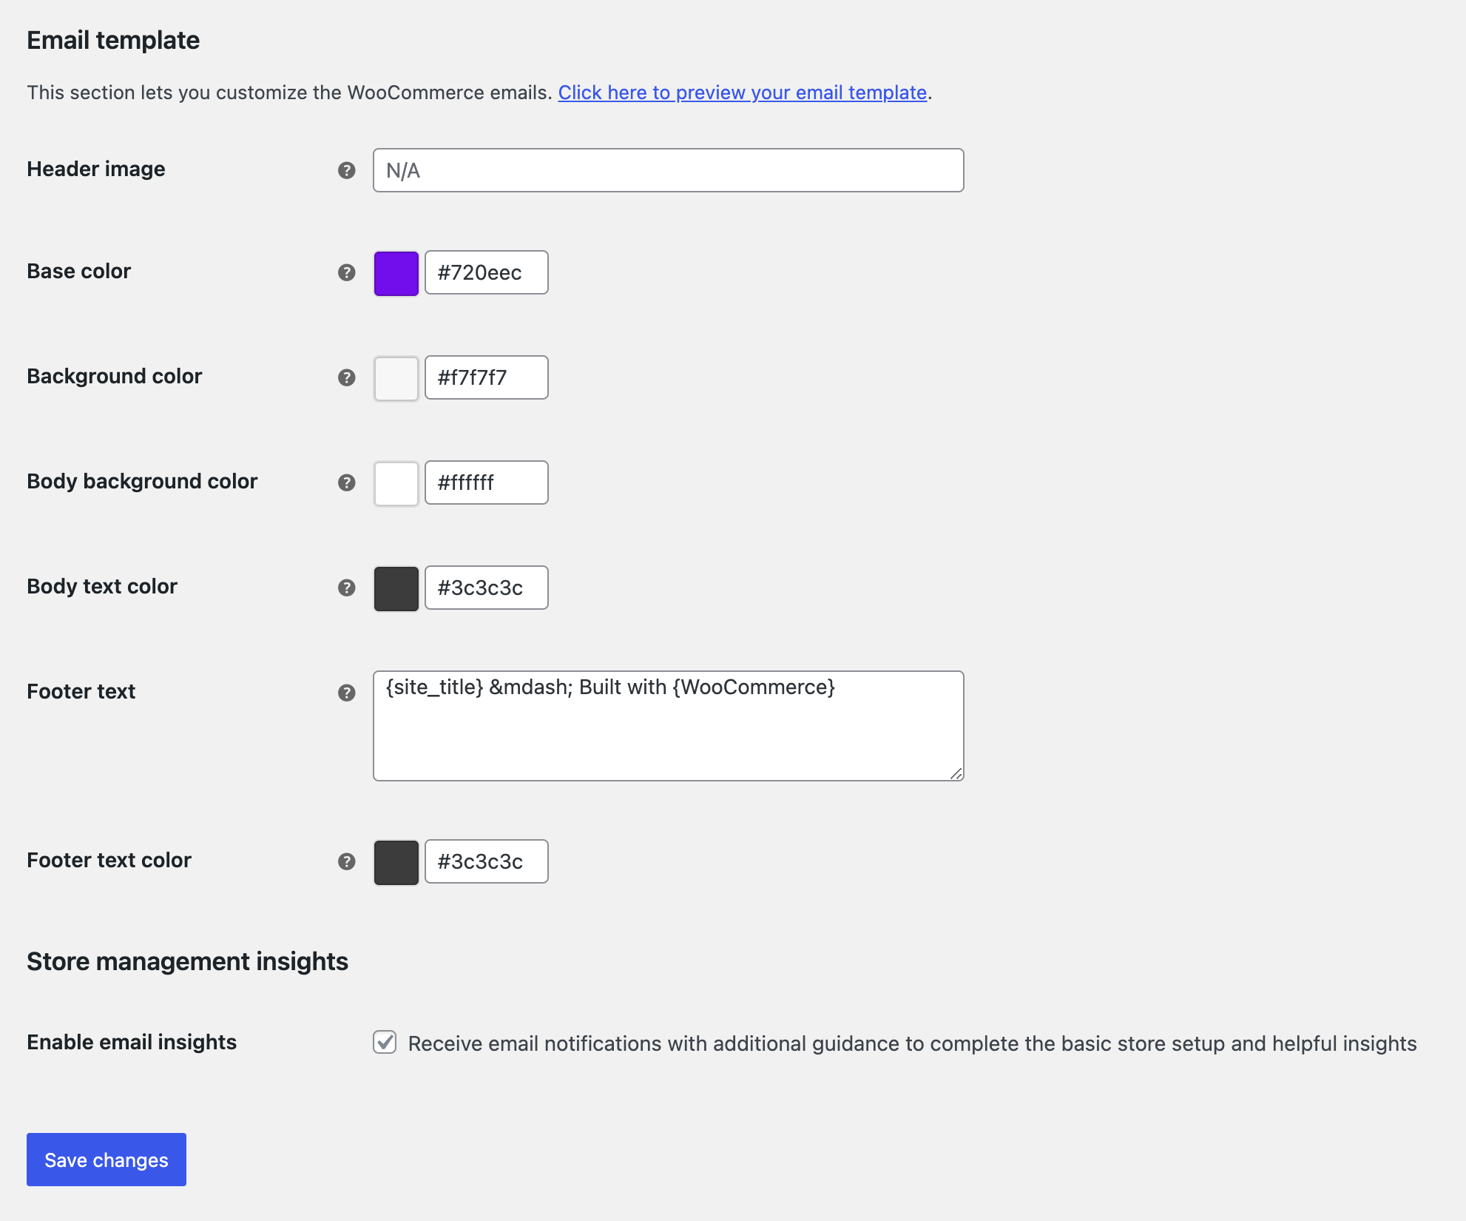Open the Body text color help tooltip

(345, 588)
